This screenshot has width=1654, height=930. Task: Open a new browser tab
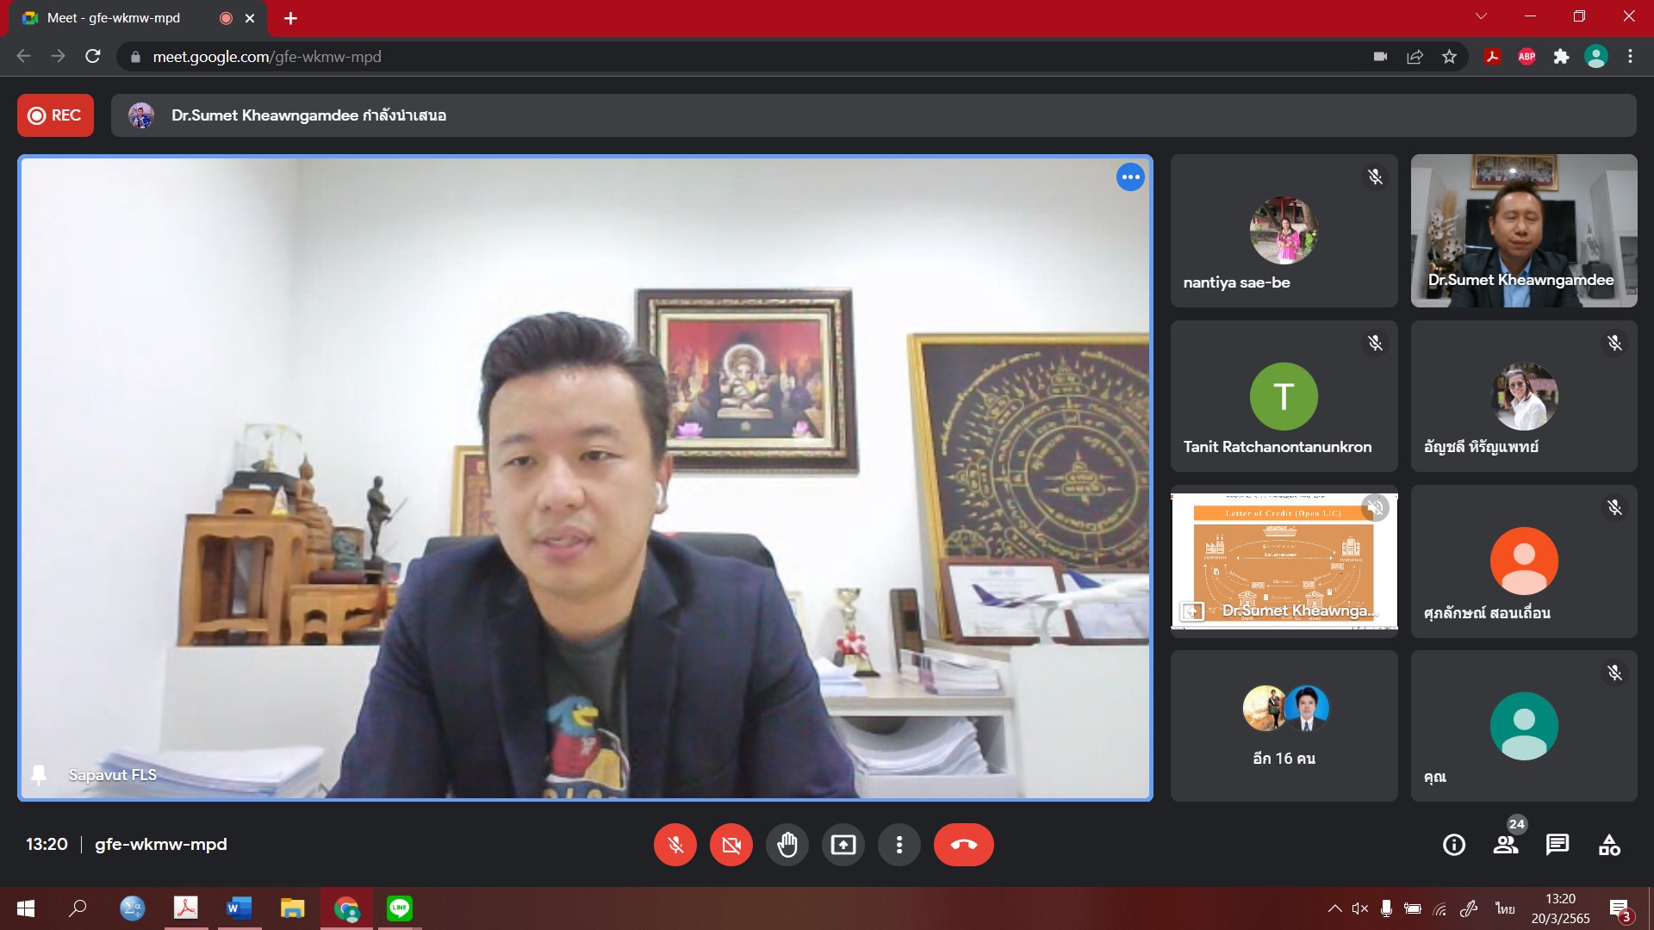click(x=290, y=18)
